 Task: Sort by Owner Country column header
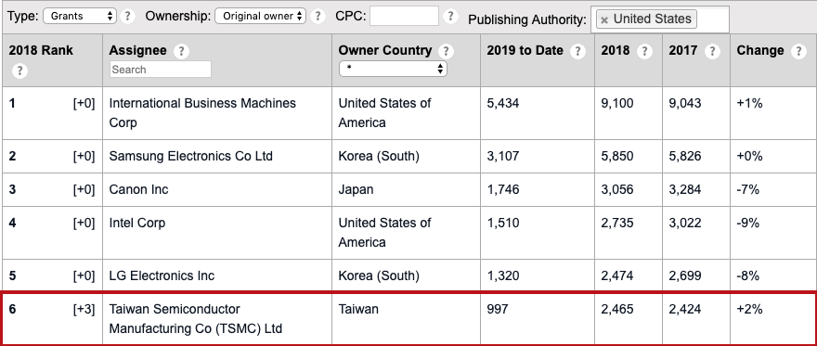[385, 50]
